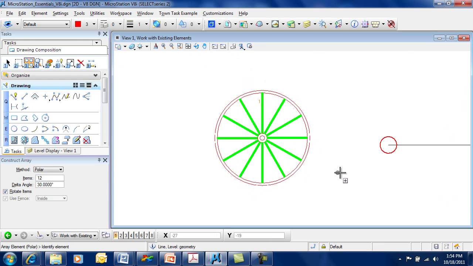Click the Pan View hand icon
The width and height of the screenshot is (473, 266).
click(204, 46)
